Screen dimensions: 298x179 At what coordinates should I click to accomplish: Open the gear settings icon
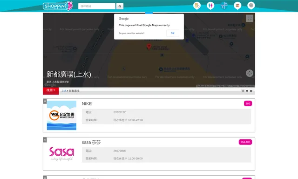(x=251, y=6)
